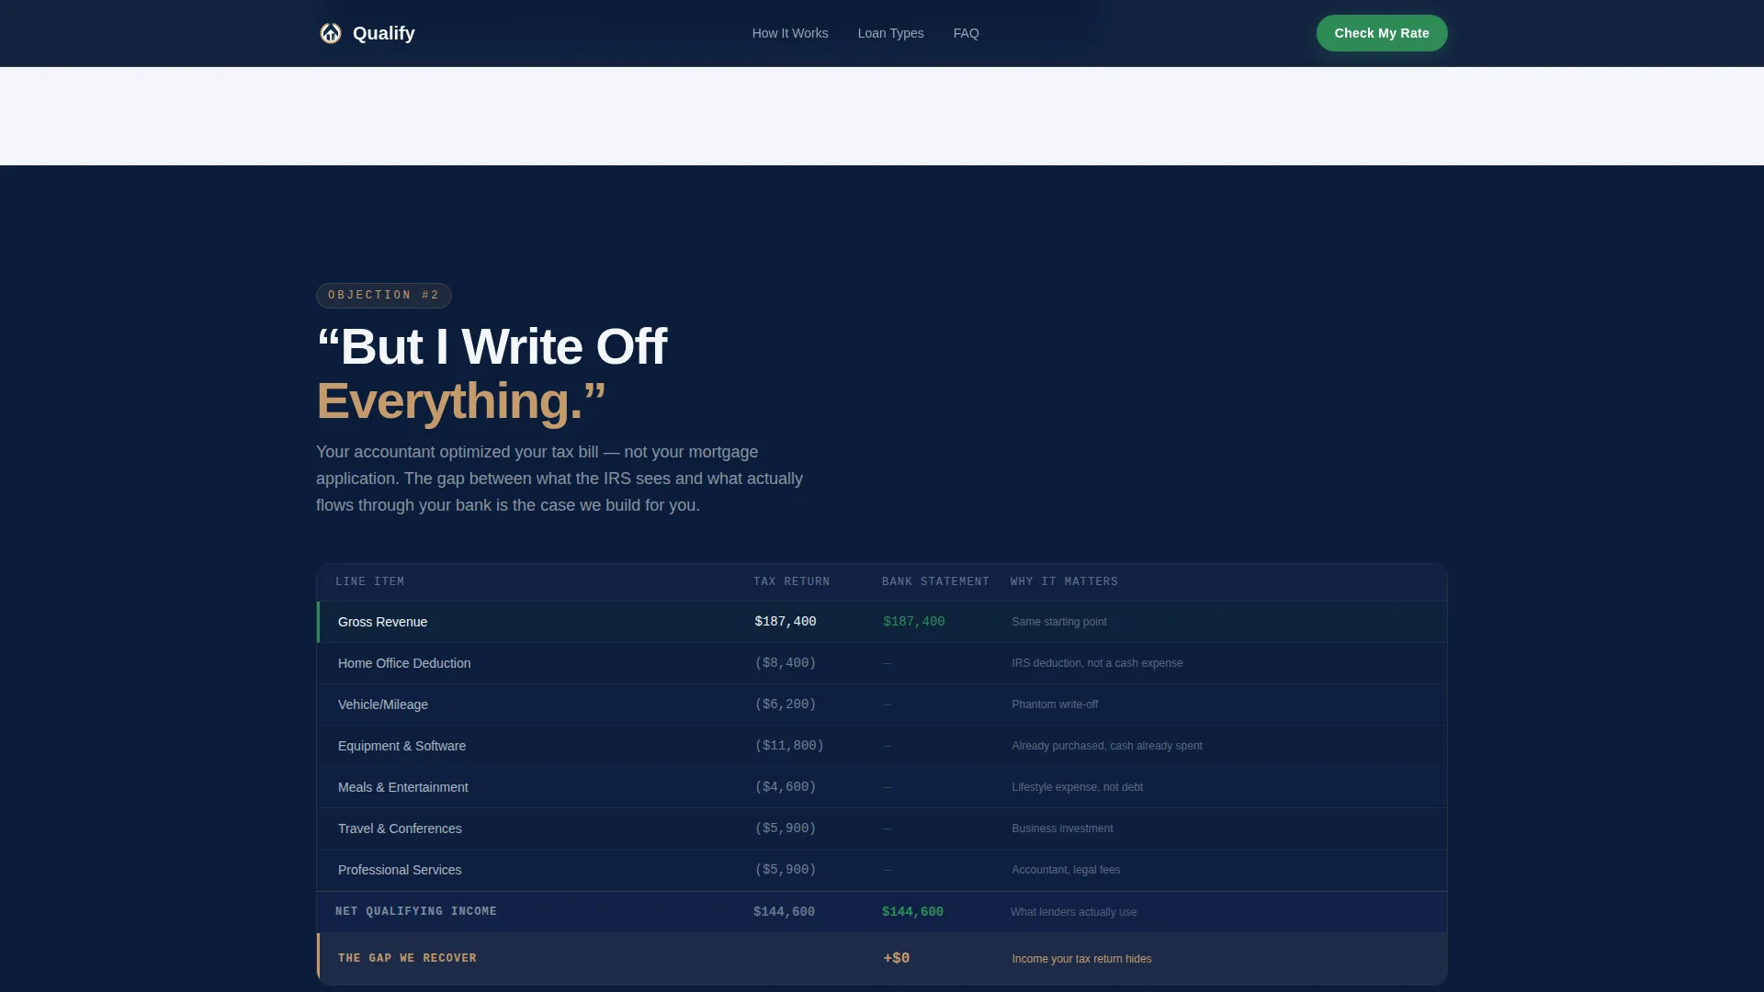
Task: Select the Equipment & Software row label
Action: [401, 746]
